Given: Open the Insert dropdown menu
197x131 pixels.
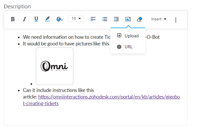Looking at the screenshot, I should point(159,19).
